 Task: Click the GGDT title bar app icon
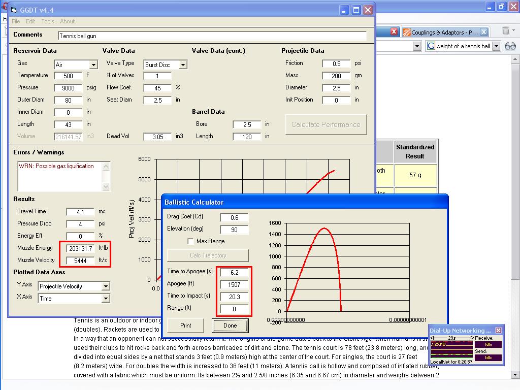[14, 10]
